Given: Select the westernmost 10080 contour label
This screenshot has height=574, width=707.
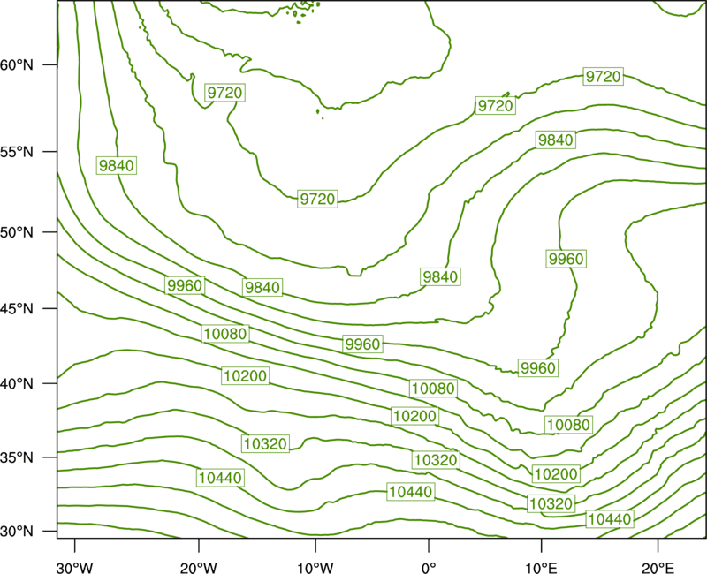Looking at the screenshot, I should 225,334.
